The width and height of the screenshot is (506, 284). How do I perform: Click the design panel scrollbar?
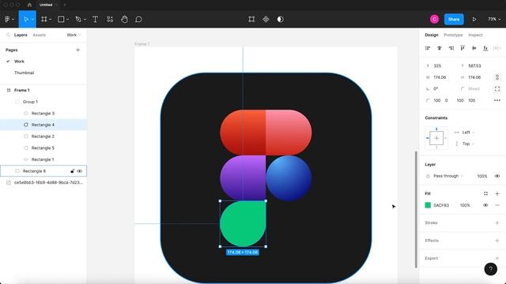click(416, 209)
